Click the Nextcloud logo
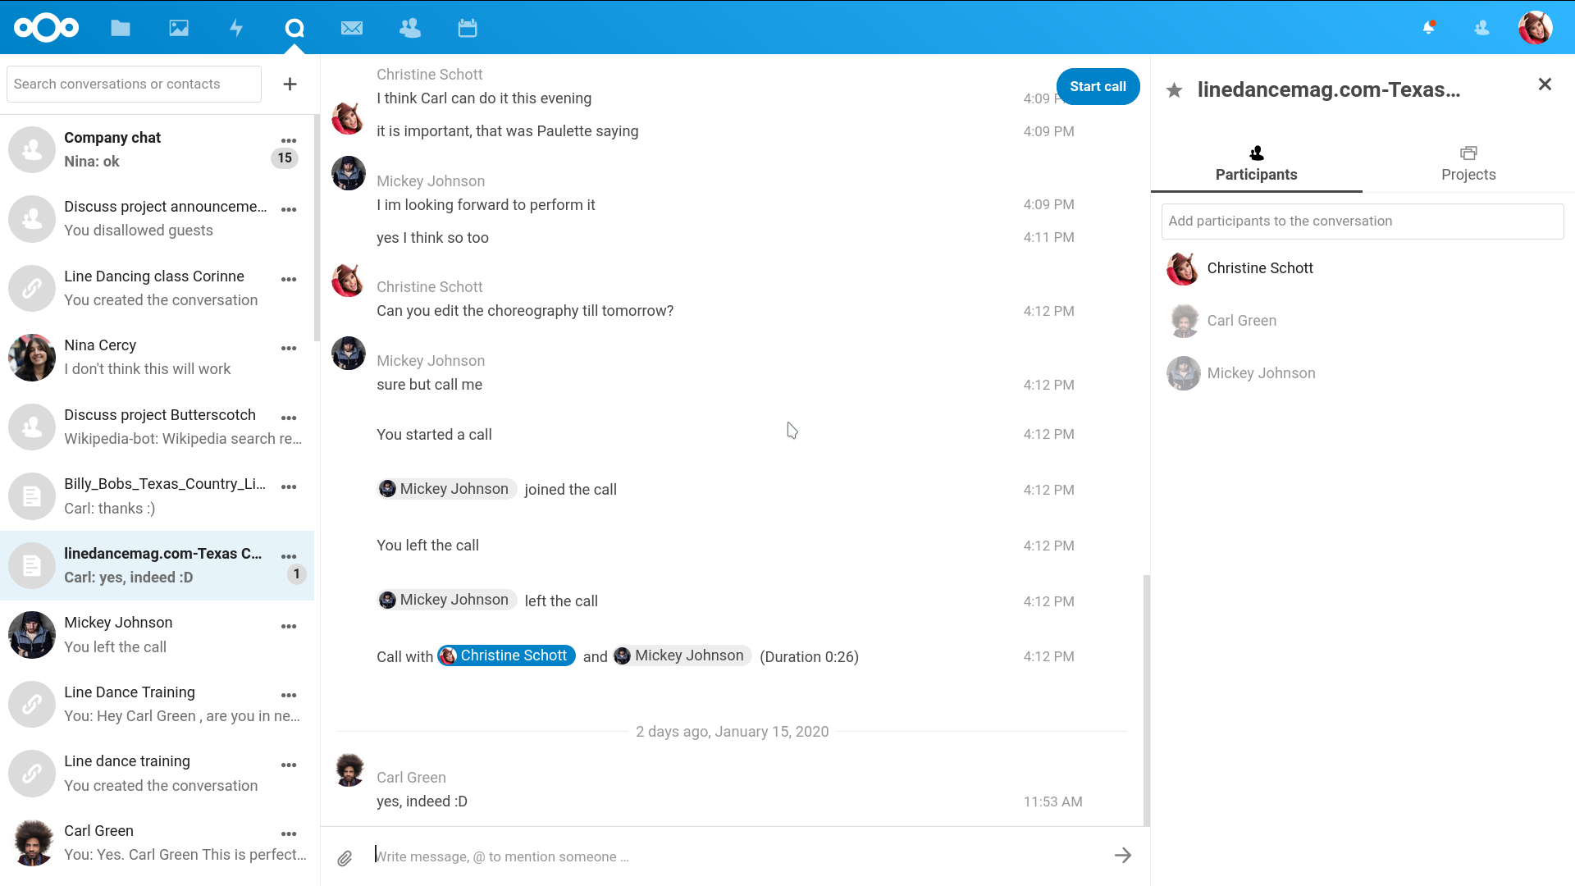The width and height of the screenshot is (1575, 886). 46,27
